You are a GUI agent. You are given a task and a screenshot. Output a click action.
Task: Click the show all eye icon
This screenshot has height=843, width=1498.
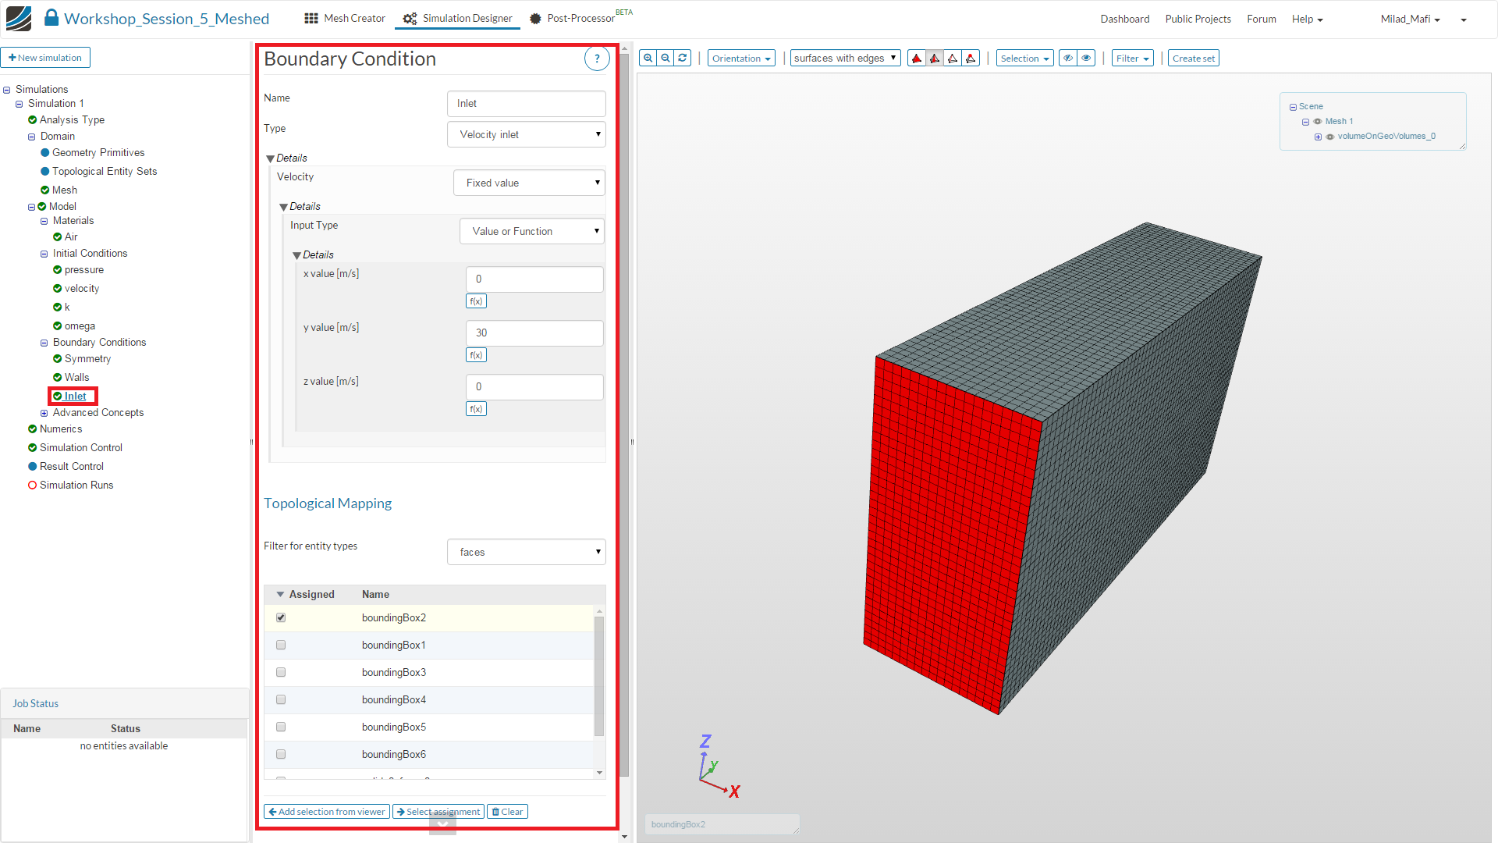click(1086, 58)
